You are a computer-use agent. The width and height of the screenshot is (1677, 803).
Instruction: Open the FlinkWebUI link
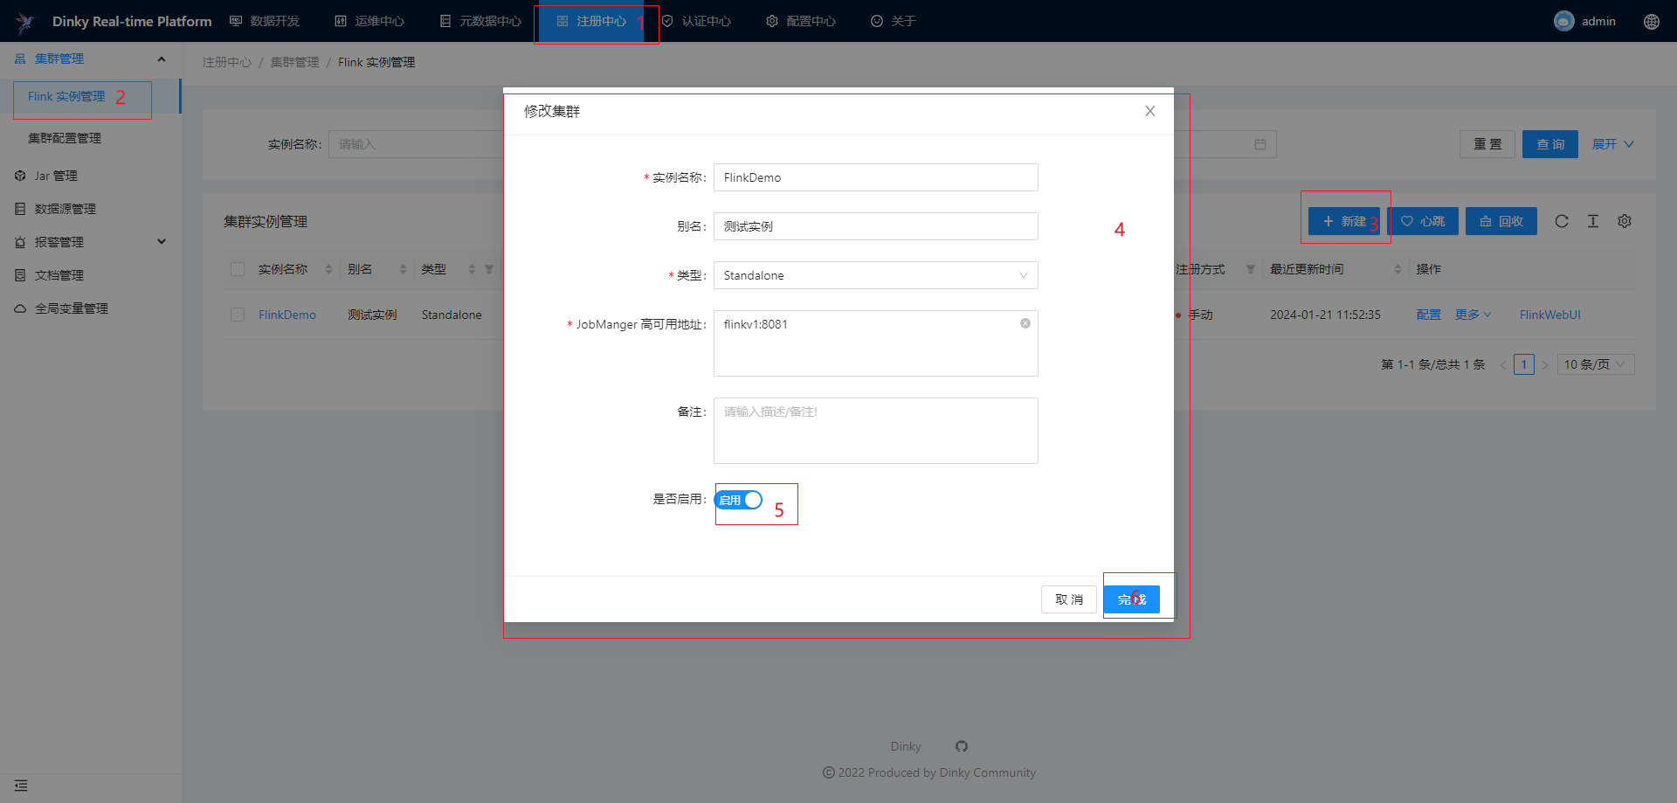point(1550,315)
